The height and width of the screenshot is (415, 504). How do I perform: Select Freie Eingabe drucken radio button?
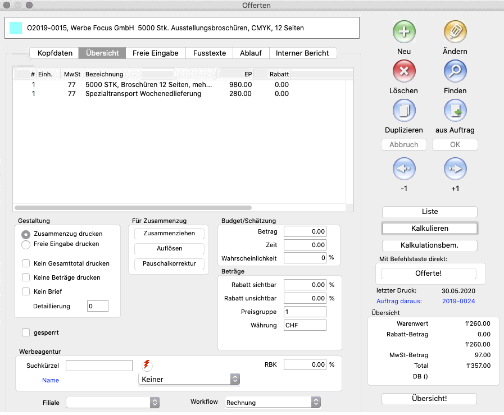[26, 244]
